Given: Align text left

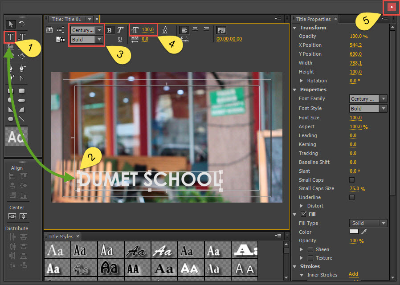Looking at the screenshot, I should (x=184, y=30).
